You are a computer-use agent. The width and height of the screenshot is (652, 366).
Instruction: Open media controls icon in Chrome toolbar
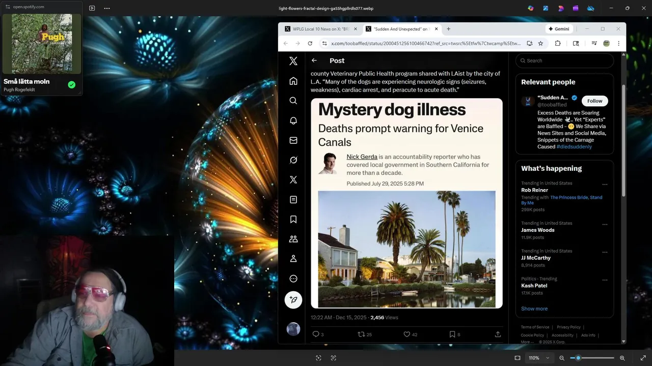(594, 43)
